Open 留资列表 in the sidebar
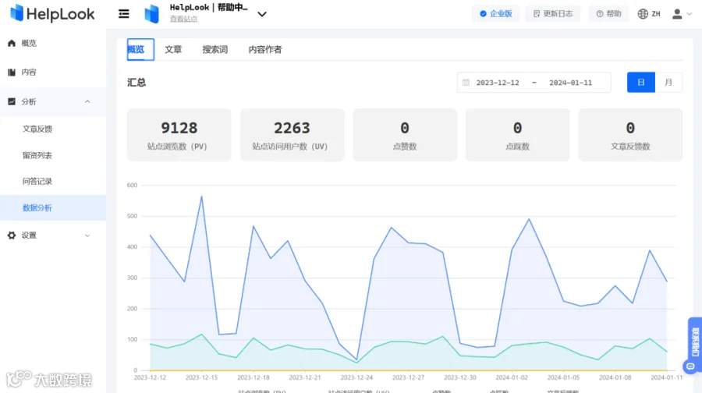 coord(37,155)
